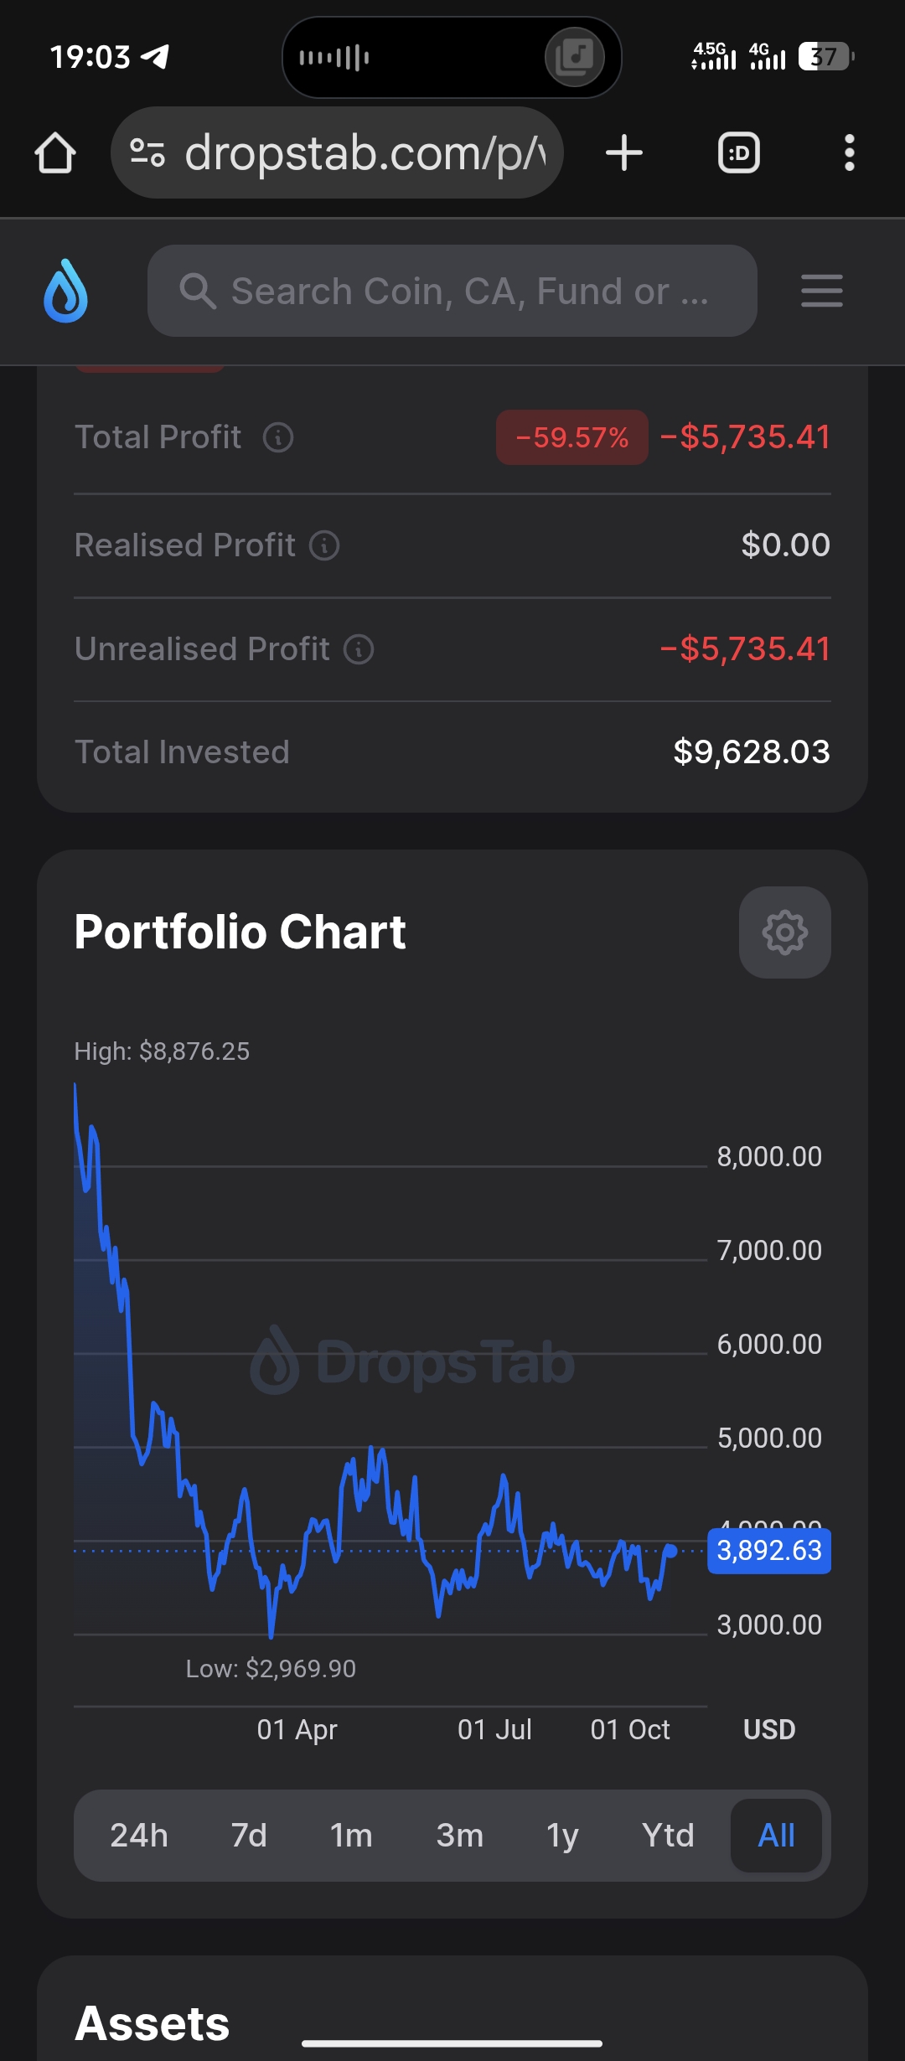Open the hamburger menu

click(821, 291)
